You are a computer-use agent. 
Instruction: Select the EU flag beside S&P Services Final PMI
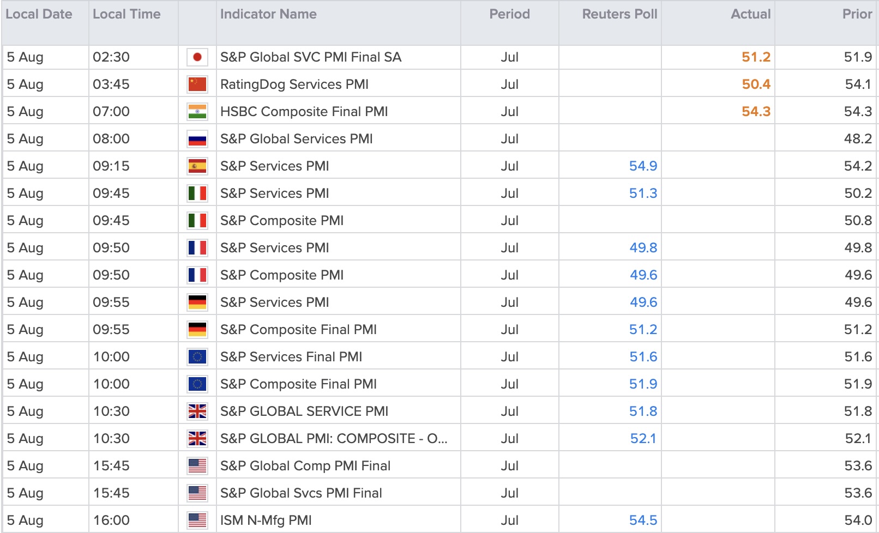tap(197, 357)
